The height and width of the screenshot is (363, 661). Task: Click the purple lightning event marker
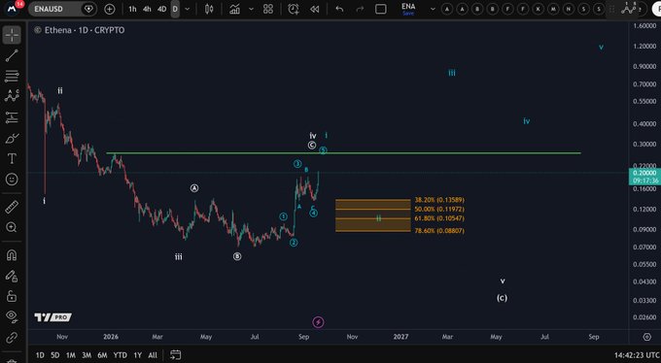pyautogui.click(x=318, y=322)
